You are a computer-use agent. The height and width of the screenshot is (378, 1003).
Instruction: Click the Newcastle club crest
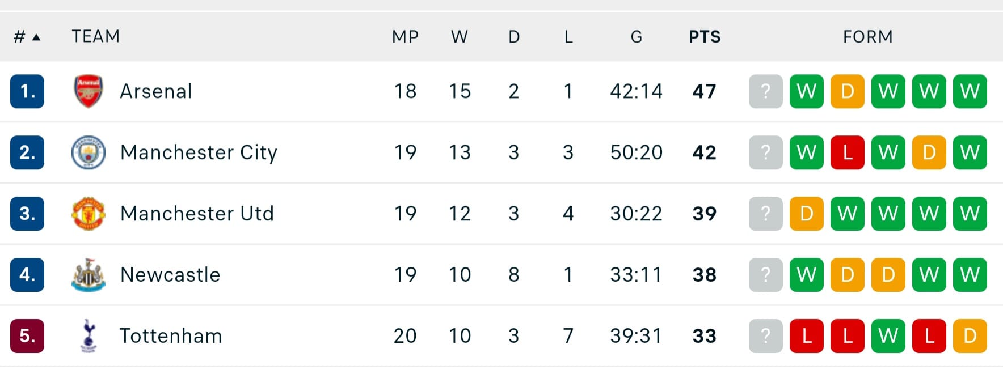[88, 275]
